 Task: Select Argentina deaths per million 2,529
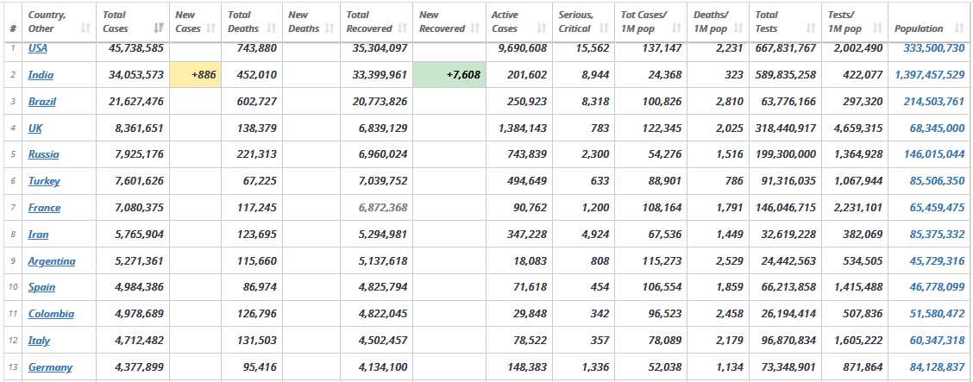click(730, 261)
